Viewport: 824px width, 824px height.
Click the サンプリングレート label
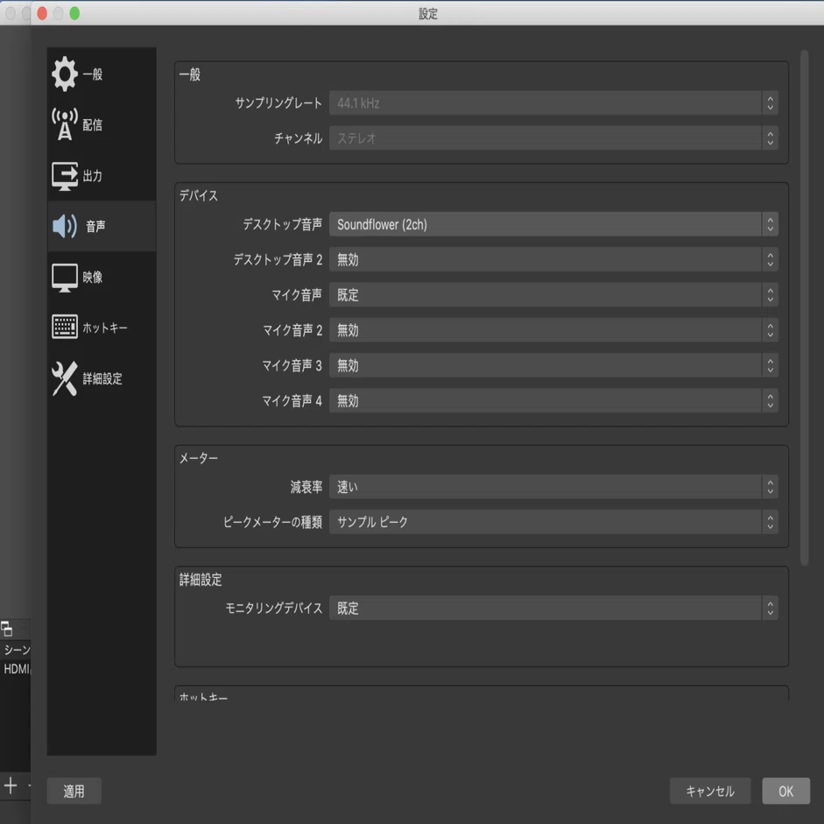tap(278, 103)
